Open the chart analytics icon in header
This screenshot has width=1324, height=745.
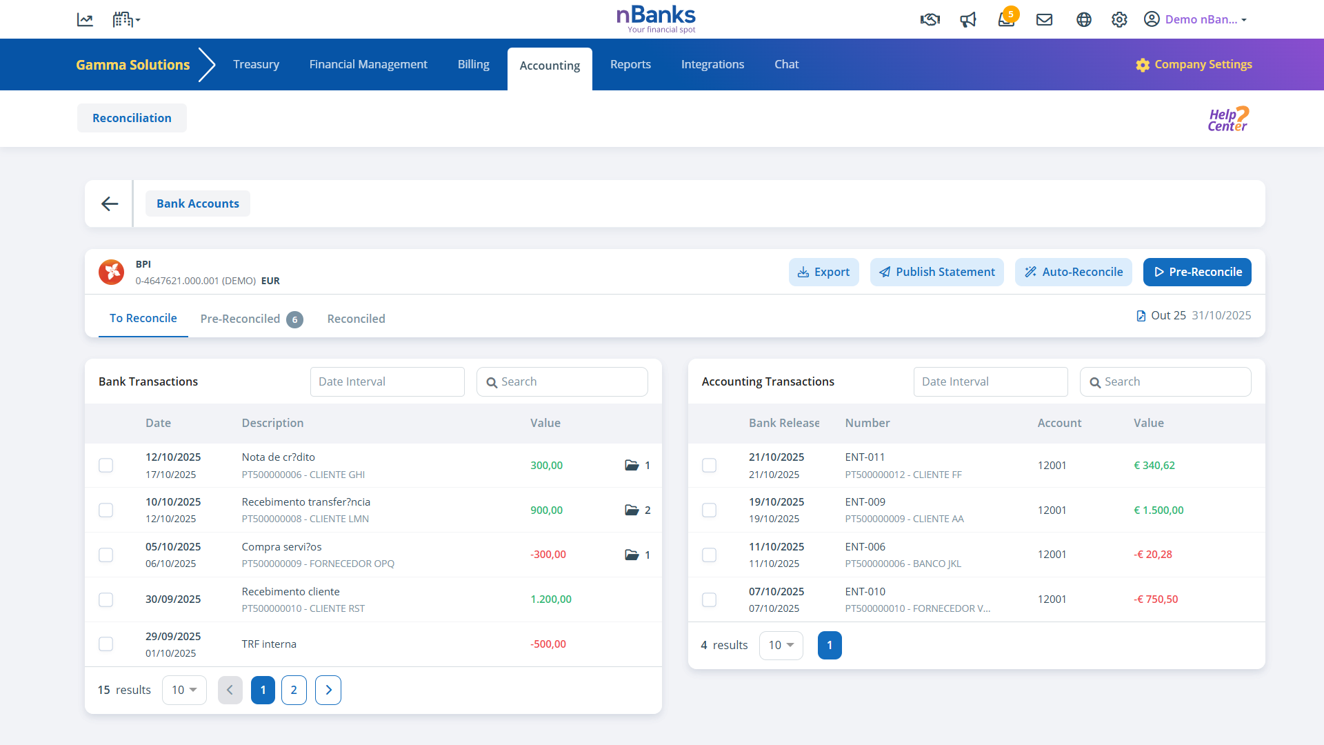tap(85, 20)
